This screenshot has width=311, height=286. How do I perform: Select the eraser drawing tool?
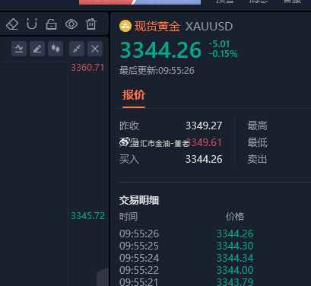(x=12, y=24)
